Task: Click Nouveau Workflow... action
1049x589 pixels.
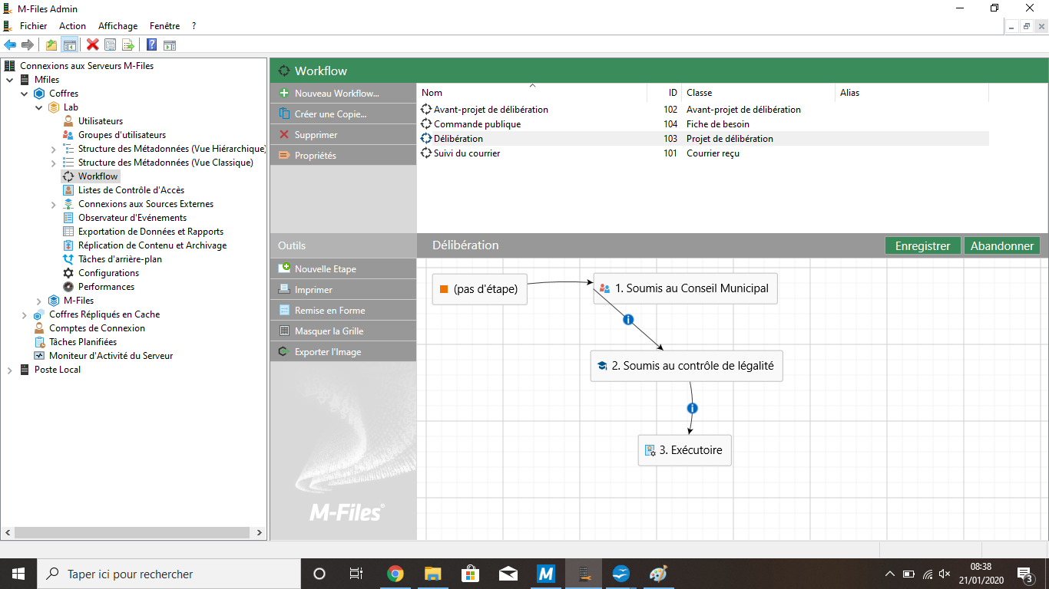Action: coord(343,94)
